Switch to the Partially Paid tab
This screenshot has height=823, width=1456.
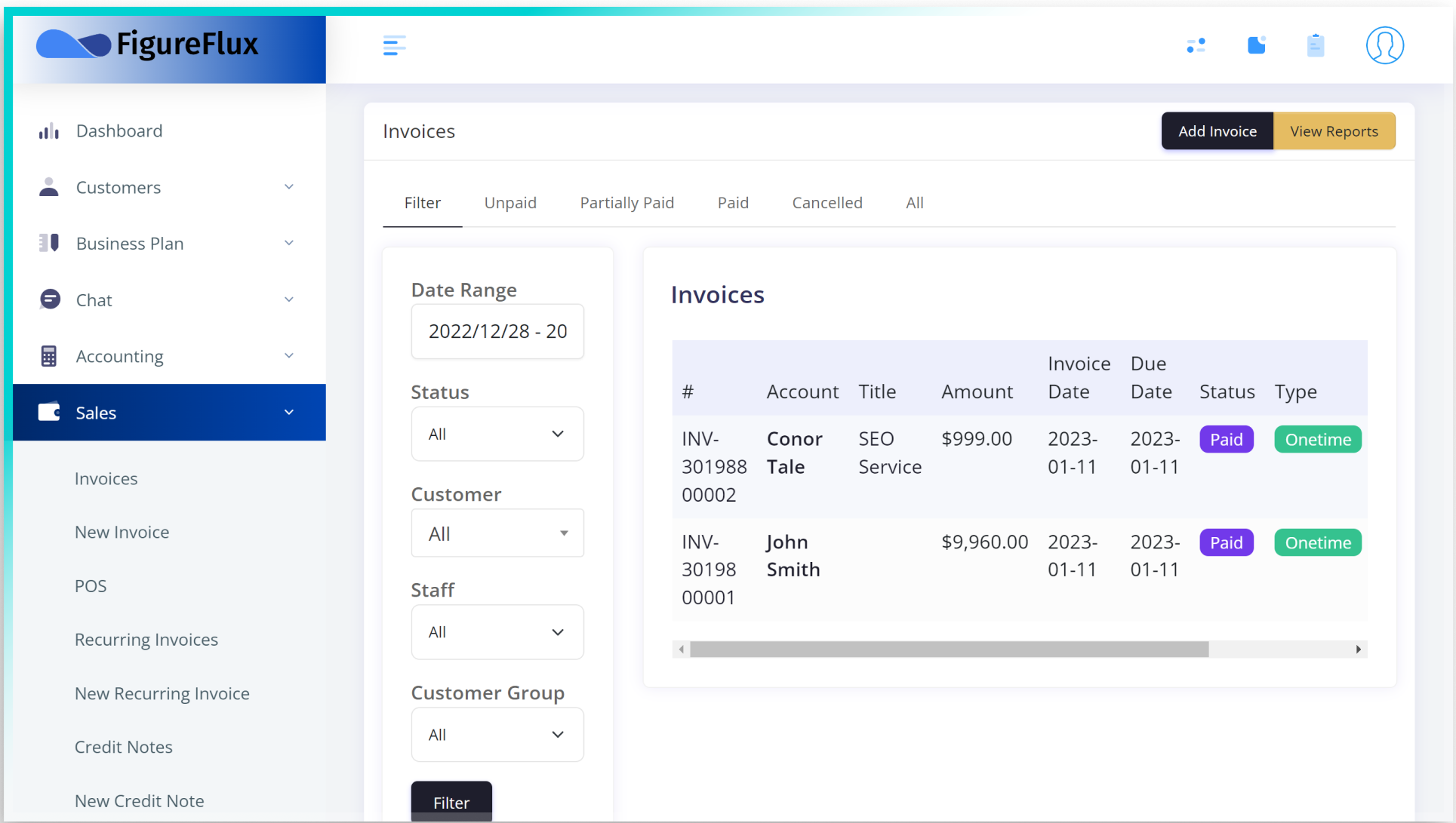point(626,203)
